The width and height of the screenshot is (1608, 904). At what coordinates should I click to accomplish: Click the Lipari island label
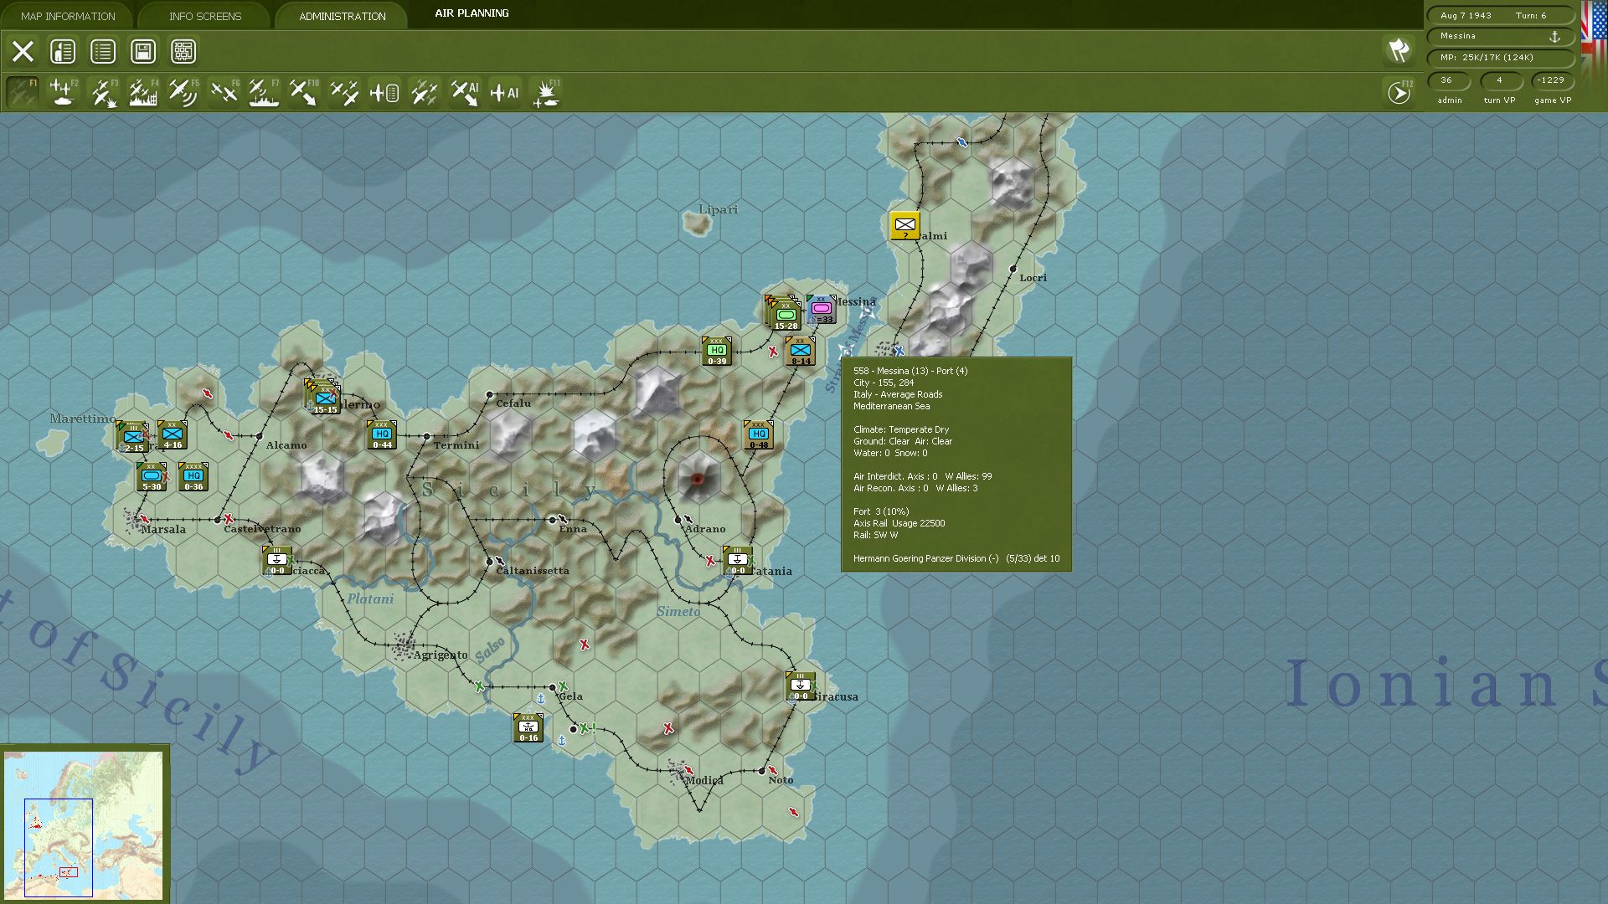718,209
